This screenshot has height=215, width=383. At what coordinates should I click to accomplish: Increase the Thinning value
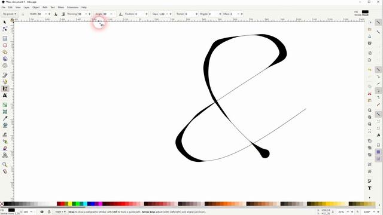[89, 14]
